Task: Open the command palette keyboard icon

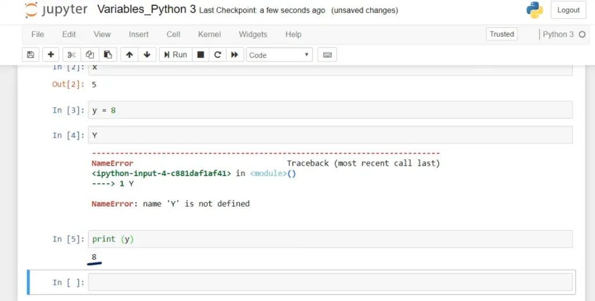Action: 327,55
